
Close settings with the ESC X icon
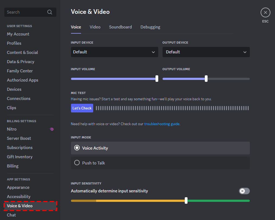265,12
